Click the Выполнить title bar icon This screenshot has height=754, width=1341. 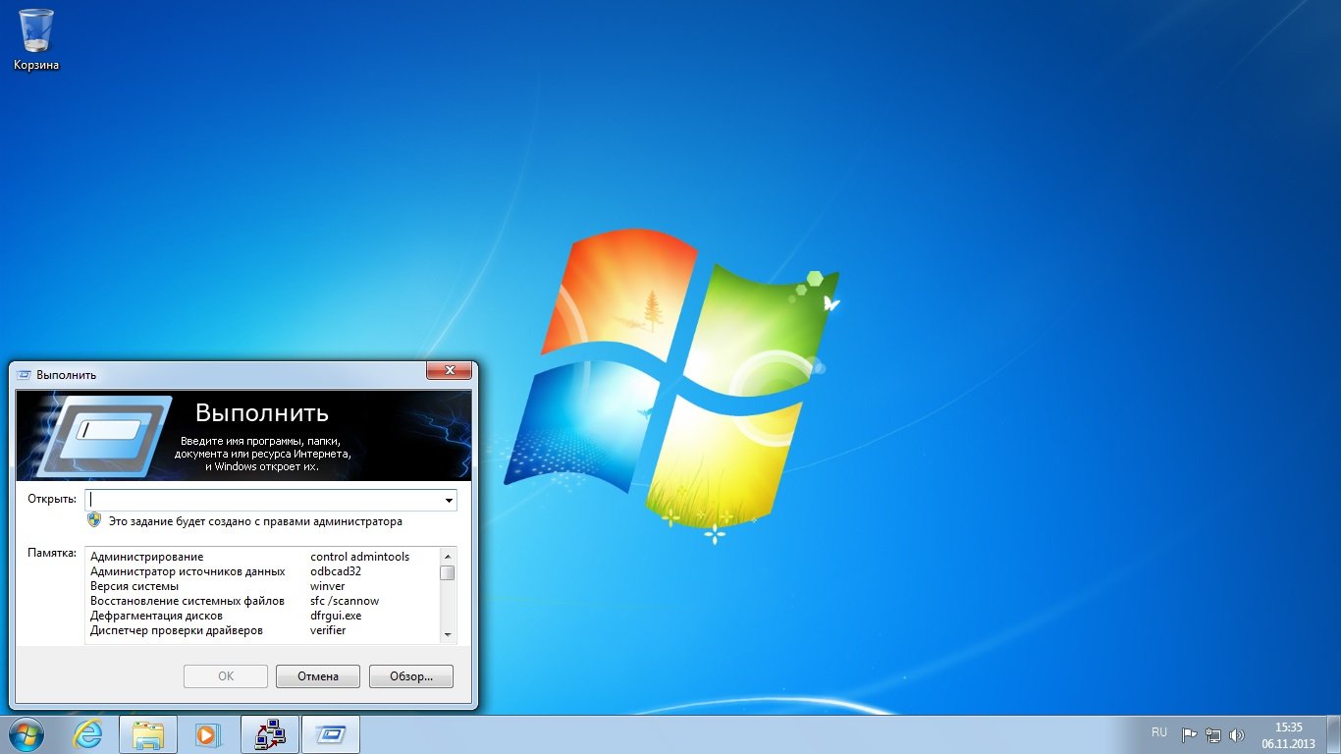coord(25,374)
